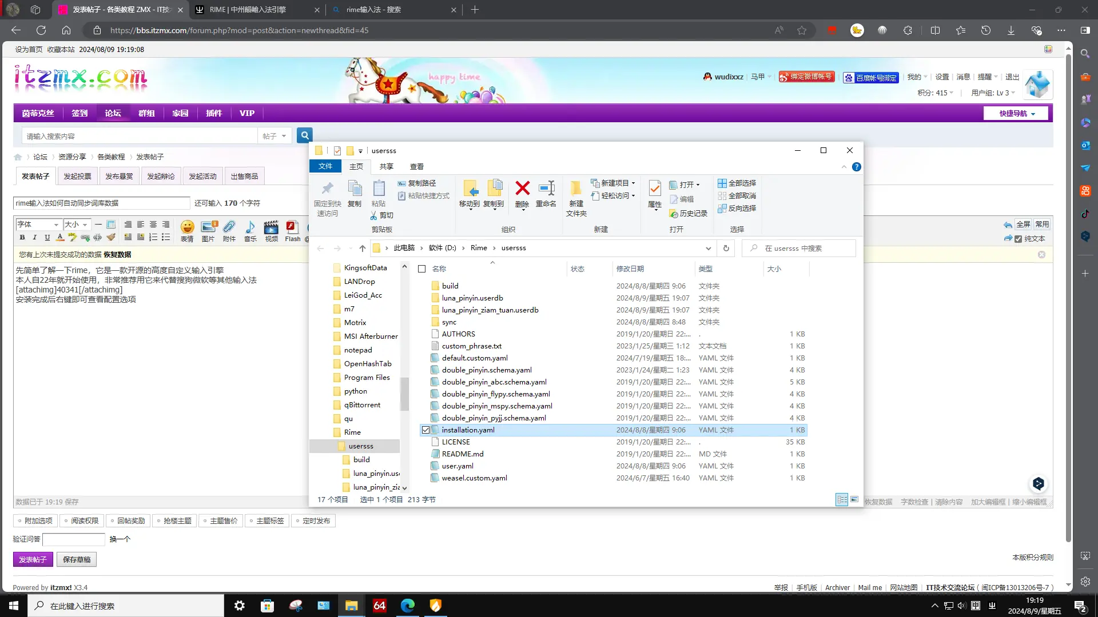Image resolution: width=1098 pixels, height=617 pixels.
Task: Open the 快捷导航 quick navigation dropdown
Action: (x=1016, y=114)
